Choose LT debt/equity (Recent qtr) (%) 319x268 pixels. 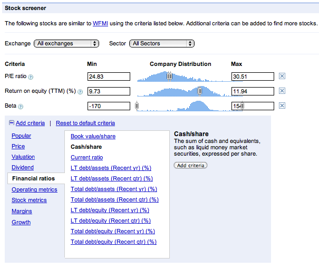[111, 221]
